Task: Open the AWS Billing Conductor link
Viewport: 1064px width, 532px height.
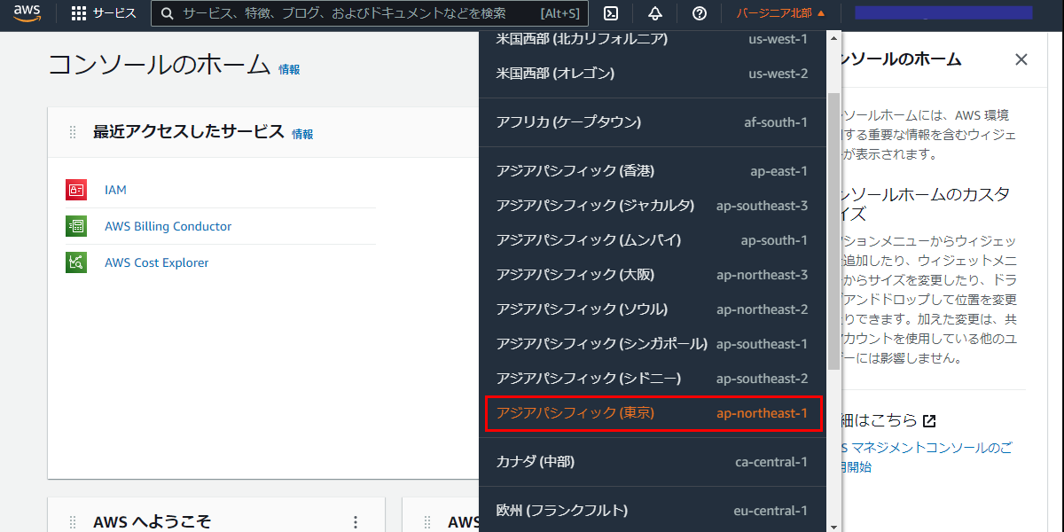Action: click(168, 226)
